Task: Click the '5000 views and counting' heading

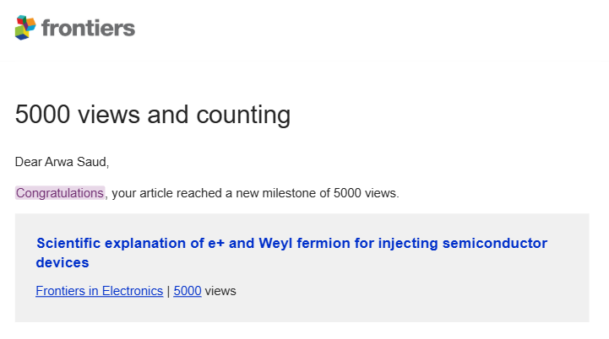Action: (153, 115)
